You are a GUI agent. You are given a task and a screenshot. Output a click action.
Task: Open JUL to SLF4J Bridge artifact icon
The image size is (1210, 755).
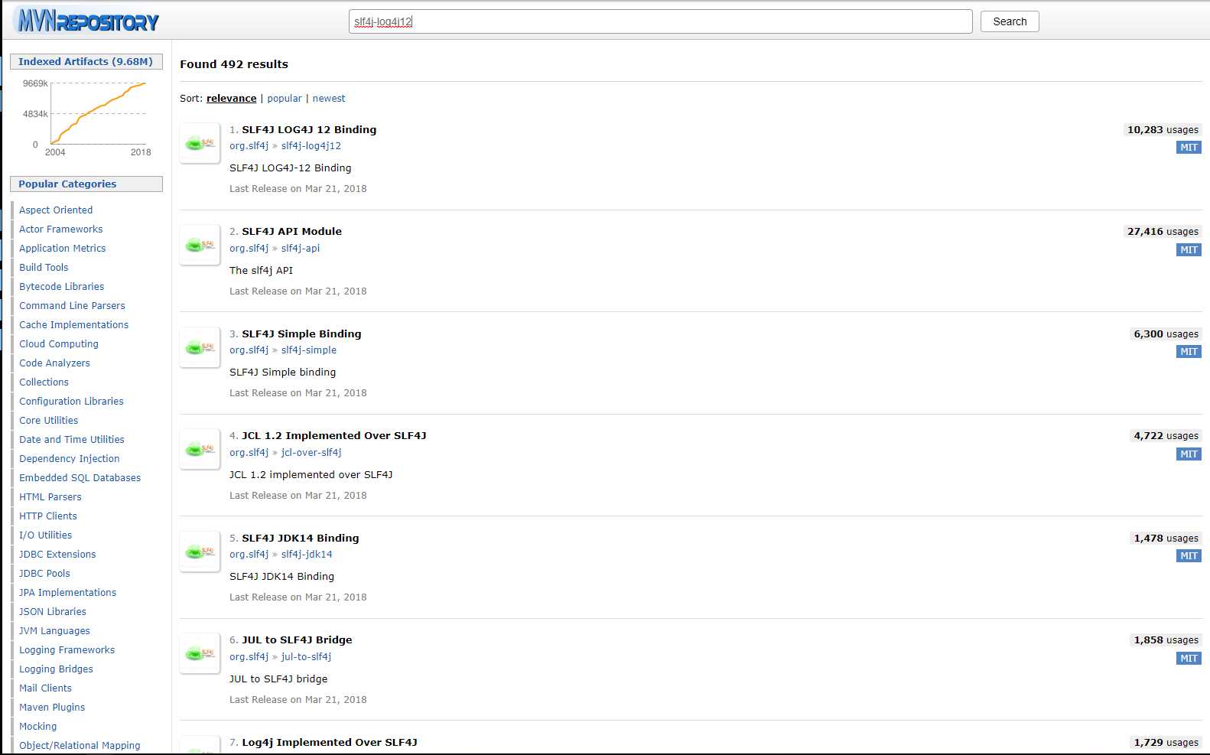[200, 654]
